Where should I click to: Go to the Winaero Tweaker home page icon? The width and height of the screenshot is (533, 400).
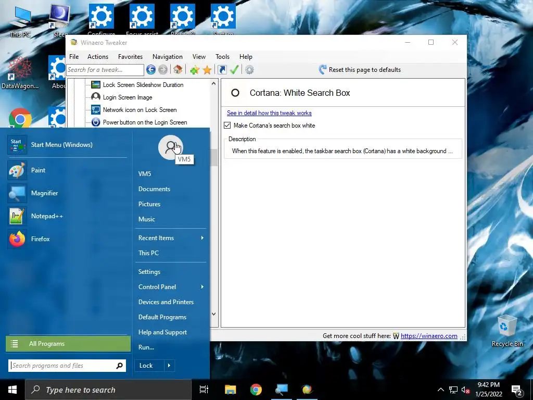coord(177,70)
